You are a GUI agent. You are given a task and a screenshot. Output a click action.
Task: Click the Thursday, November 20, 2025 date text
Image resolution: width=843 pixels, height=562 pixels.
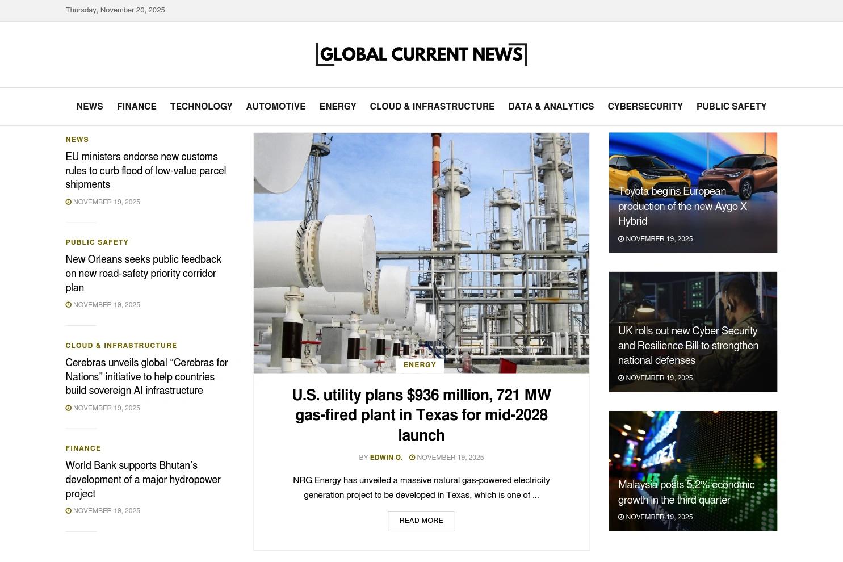(x=115, y=10)
